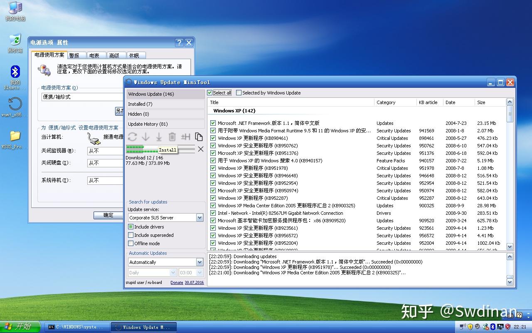Click the Install icon with underlined arrow

[159, 137]
